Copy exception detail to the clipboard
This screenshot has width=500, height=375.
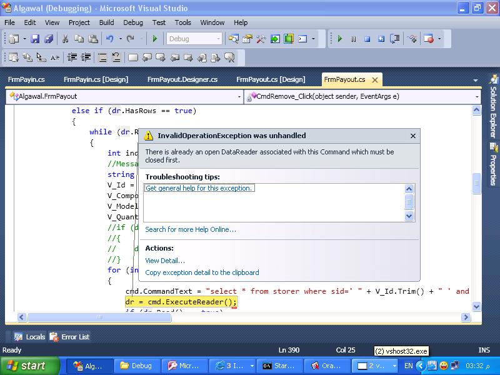(202, 272)
